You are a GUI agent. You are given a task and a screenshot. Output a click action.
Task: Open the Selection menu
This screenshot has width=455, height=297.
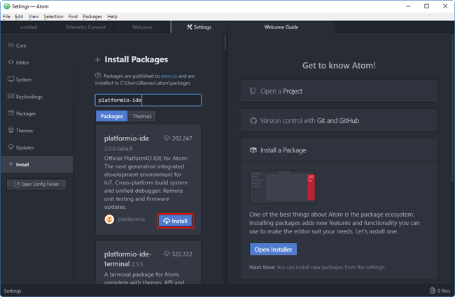(x=53, y=17)
